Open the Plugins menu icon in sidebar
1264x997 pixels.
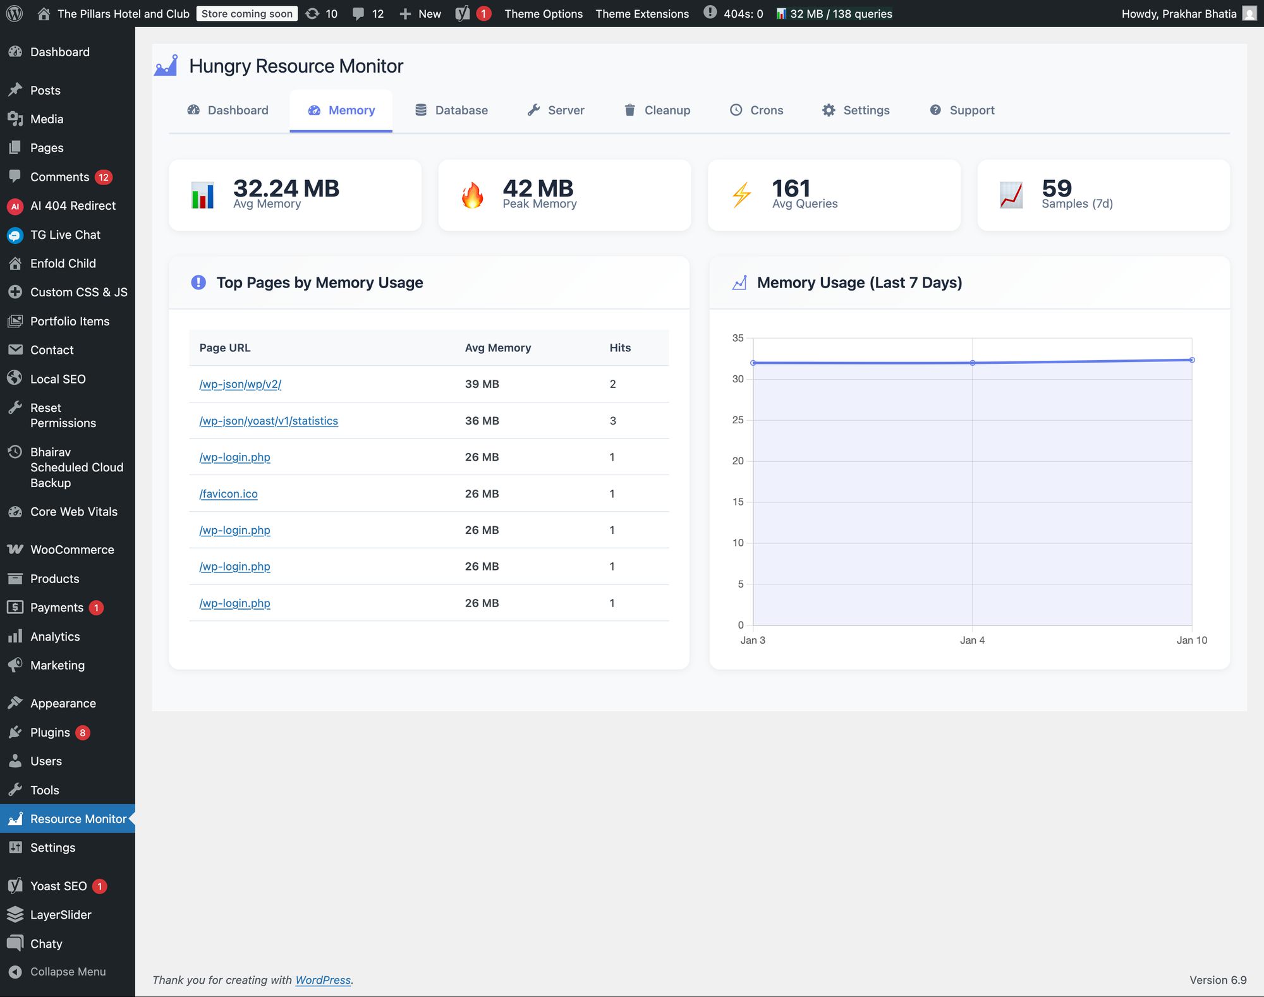[x=15, y=732]
